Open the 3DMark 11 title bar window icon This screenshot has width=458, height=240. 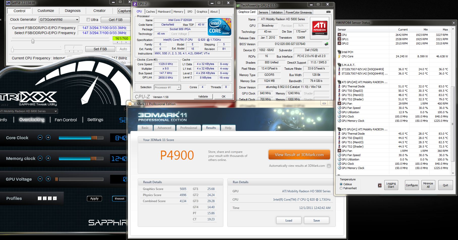click(x=130, y=104)
